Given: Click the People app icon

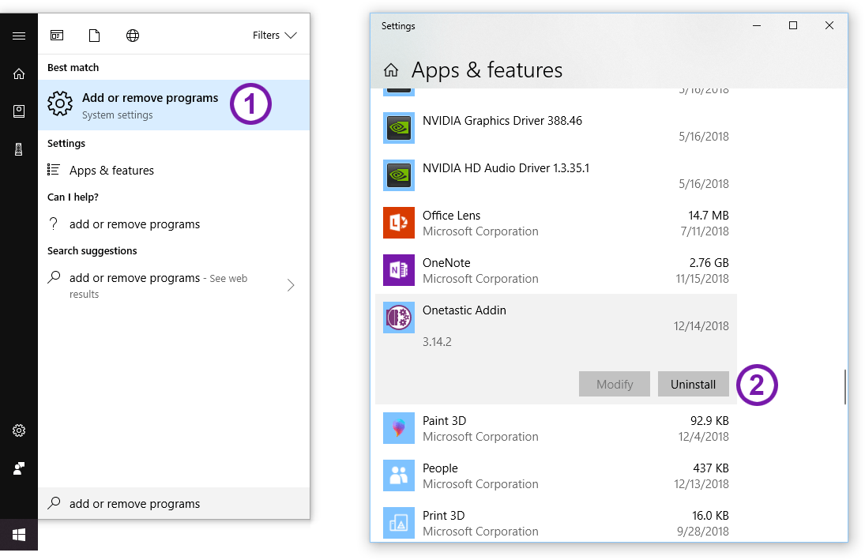Looking at the screenshot, I should point(399,475).
